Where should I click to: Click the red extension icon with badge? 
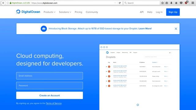pos(186,3)
